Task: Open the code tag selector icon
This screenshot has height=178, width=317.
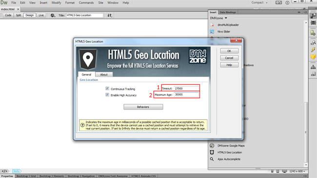Action: click(x=5, y=171)
